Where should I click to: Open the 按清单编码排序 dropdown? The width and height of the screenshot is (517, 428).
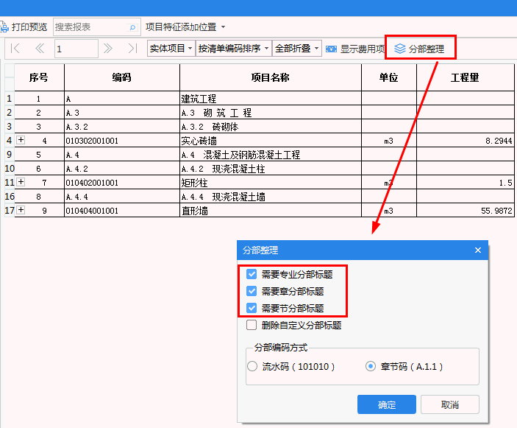coord(234,49)
